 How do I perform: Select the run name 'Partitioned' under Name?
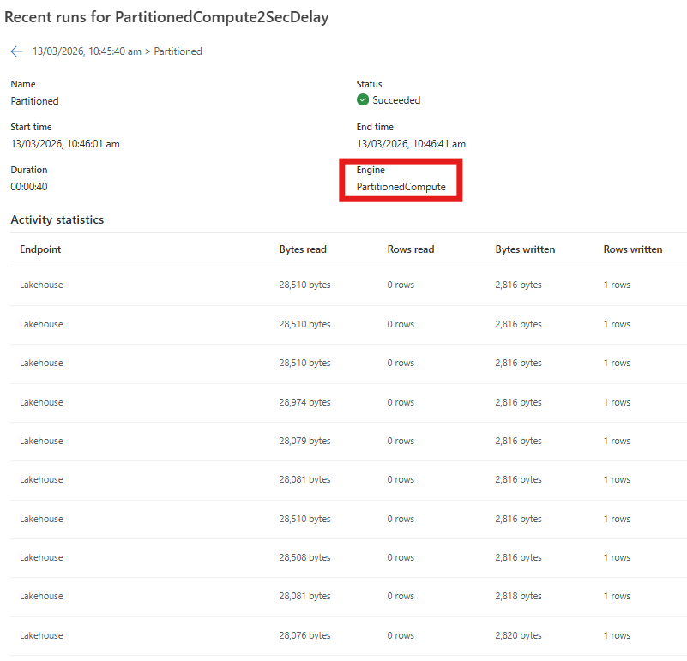click(34, 100)
